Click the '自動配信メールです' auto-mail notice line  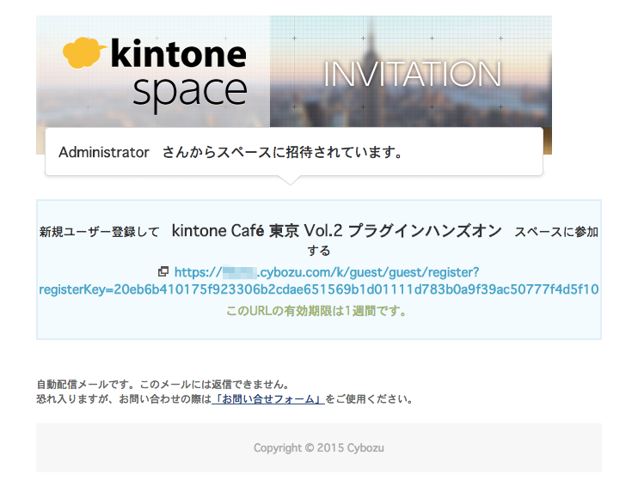coord(163,385)
